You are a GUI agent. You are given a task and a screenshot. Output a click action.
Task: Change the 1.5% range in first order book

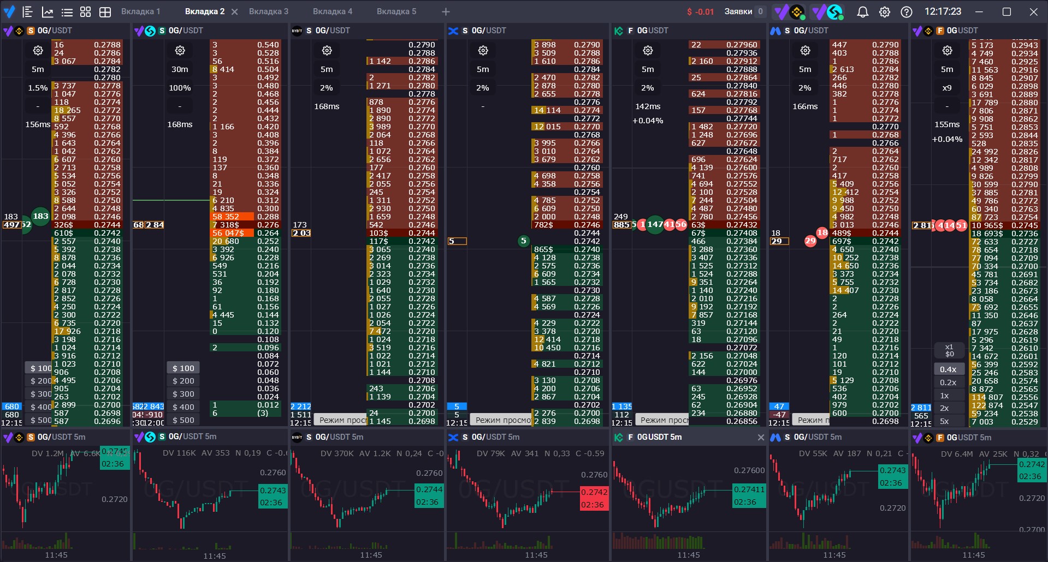pos(38,88)
